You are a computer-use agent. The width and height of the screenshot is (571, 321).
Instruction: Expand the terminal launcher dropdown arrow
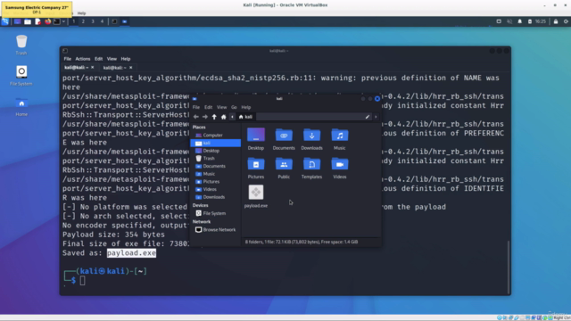(x=63, y=21)
